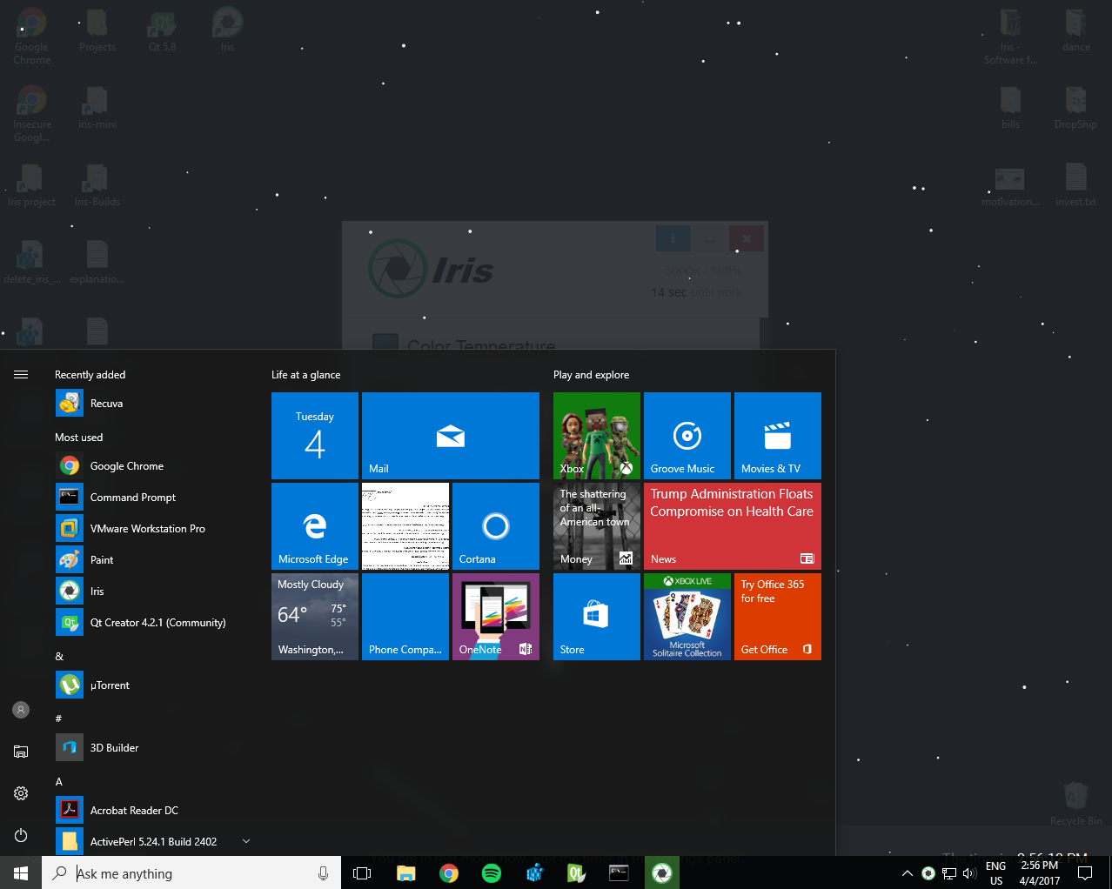Open the Store tile
The height and width of the screenshot is (889, 1112).
597,617
